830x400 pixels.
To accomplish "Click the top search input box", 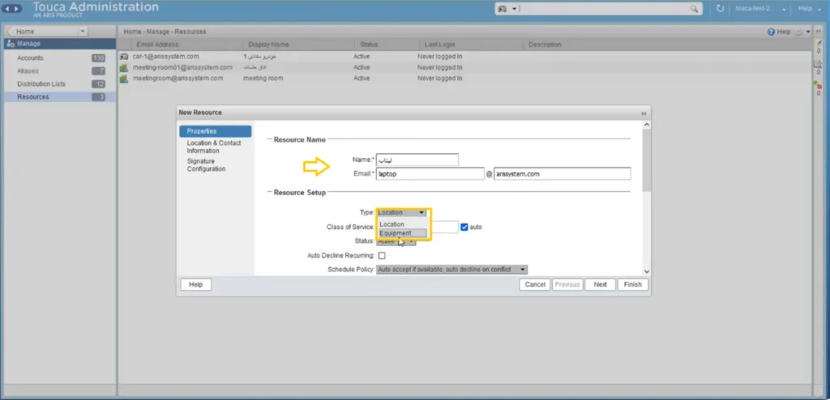I will point(603,9).
